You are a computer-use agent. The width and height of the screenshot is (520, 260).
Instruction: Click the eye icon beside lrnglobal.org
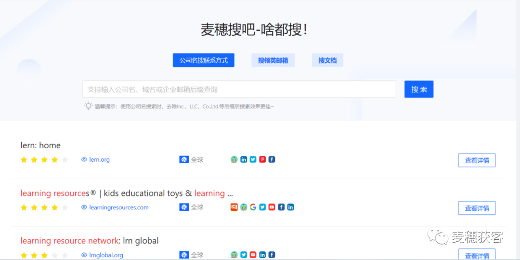(x=84, y=255)
